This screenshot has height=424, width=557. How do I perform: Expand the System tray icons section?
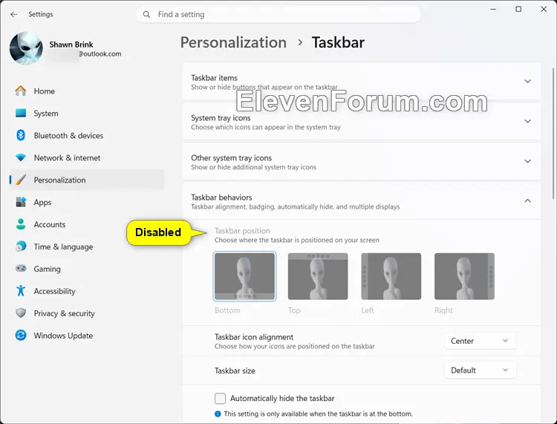point(362,122)
